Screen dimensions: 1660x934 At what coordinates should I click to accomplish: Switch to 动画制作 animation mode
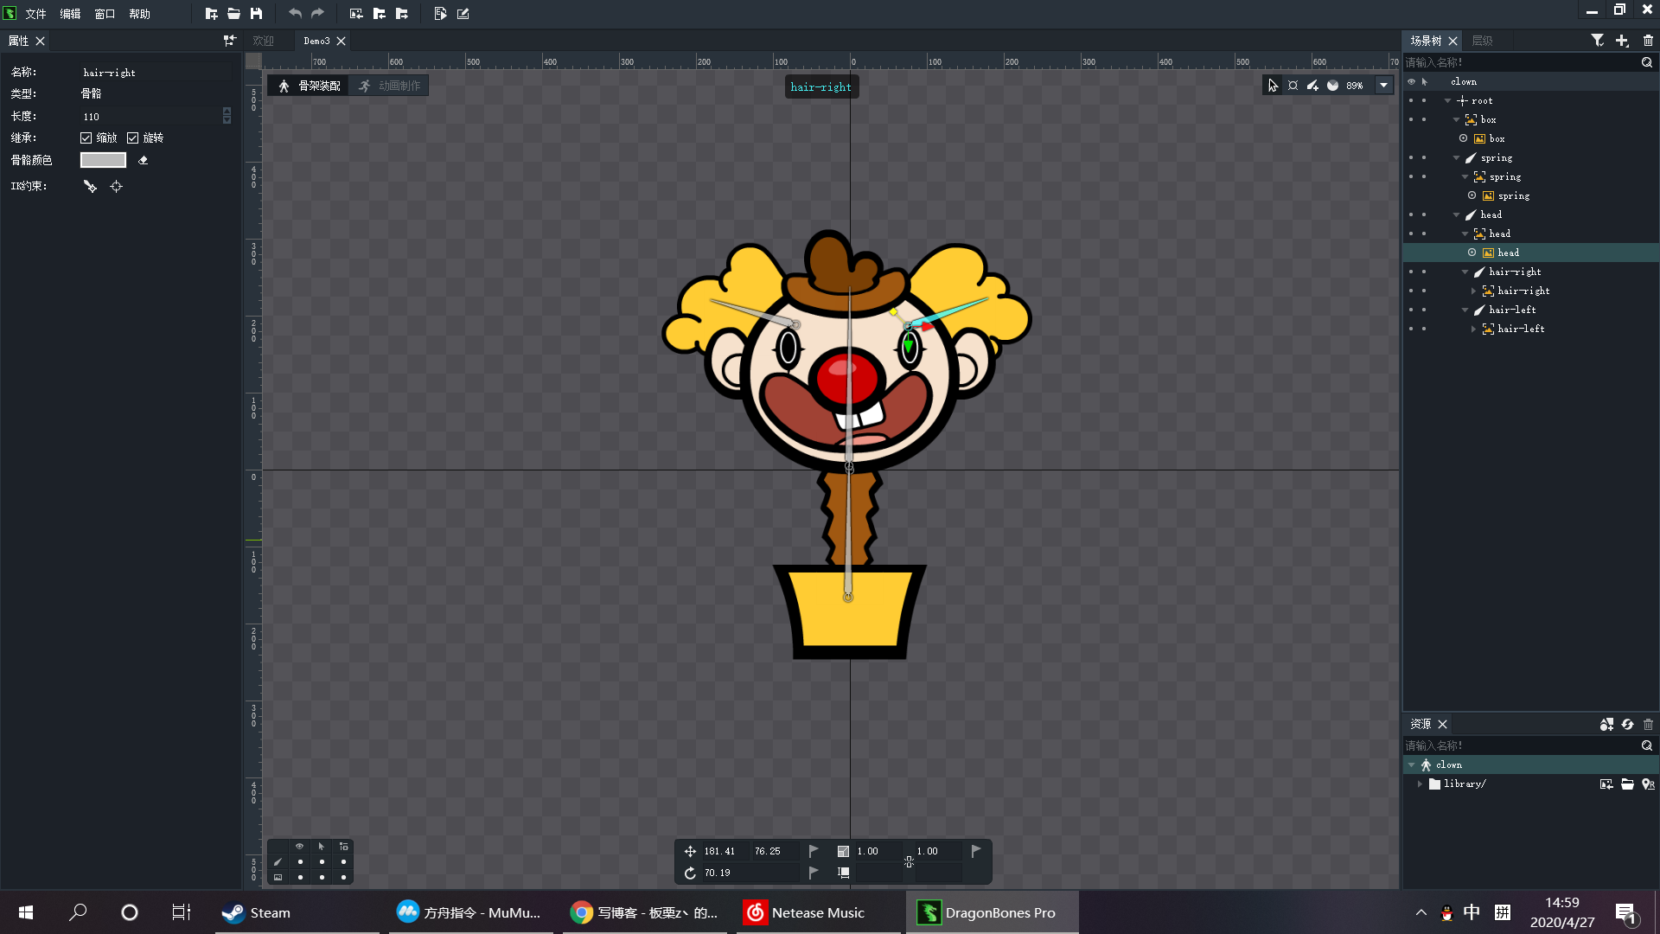coord(390,86)
